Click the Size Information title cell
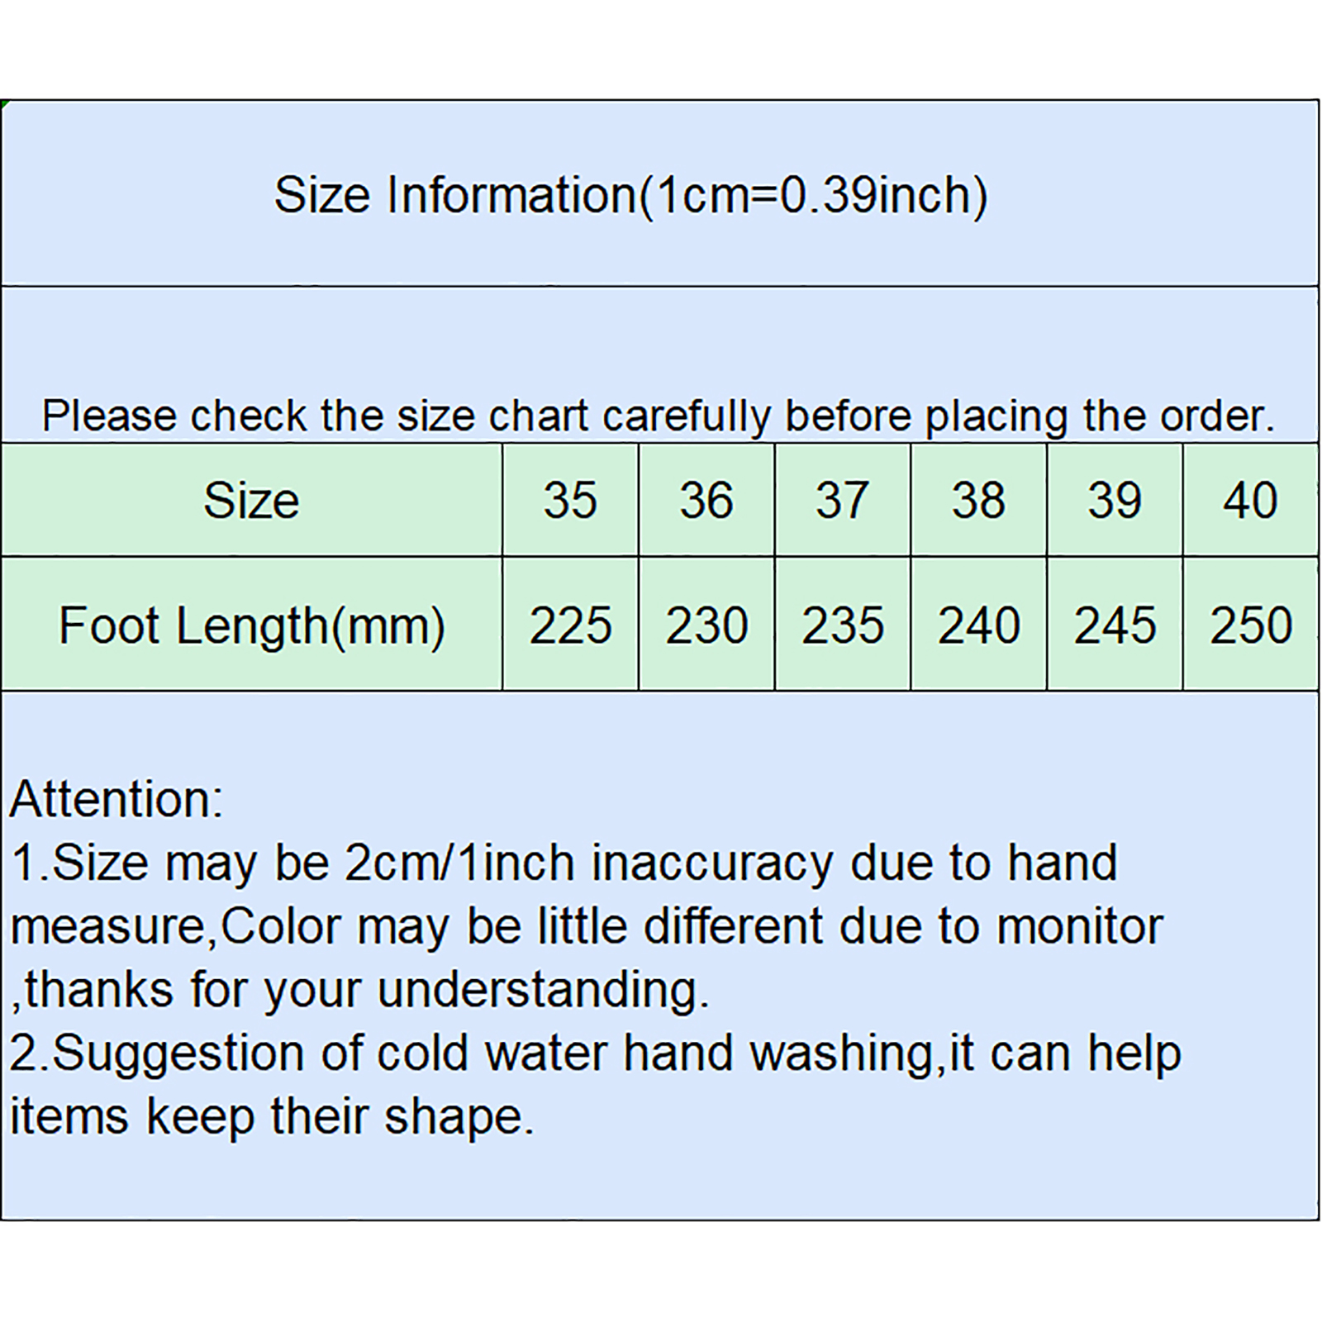Viewport: 1322px width, 1322px height. click(630, 195)
